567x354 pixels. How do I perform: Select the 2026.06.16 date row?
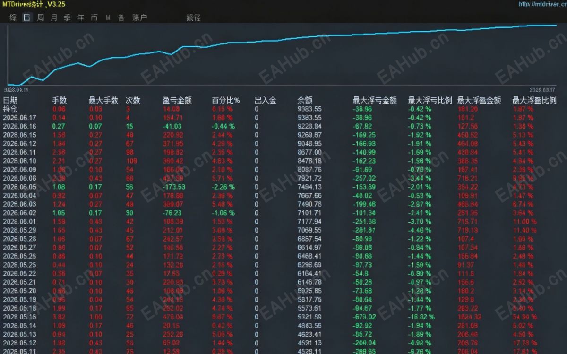point(19,126)
